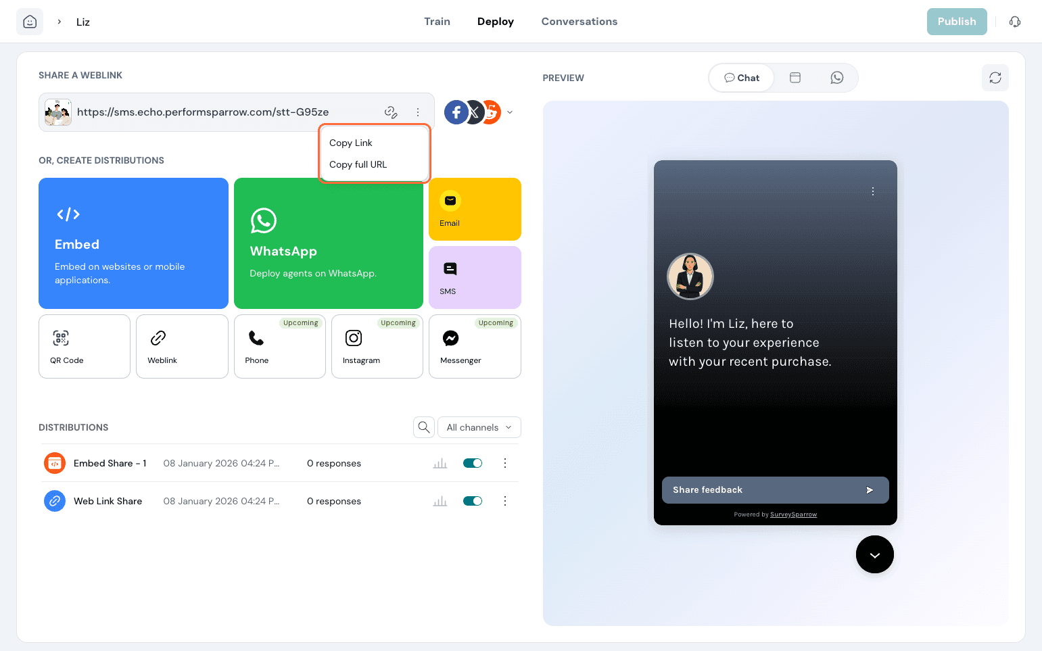Screen dimensions: 1042x651
Task: Click the refresh preview icon
Action: coord(995,78)
